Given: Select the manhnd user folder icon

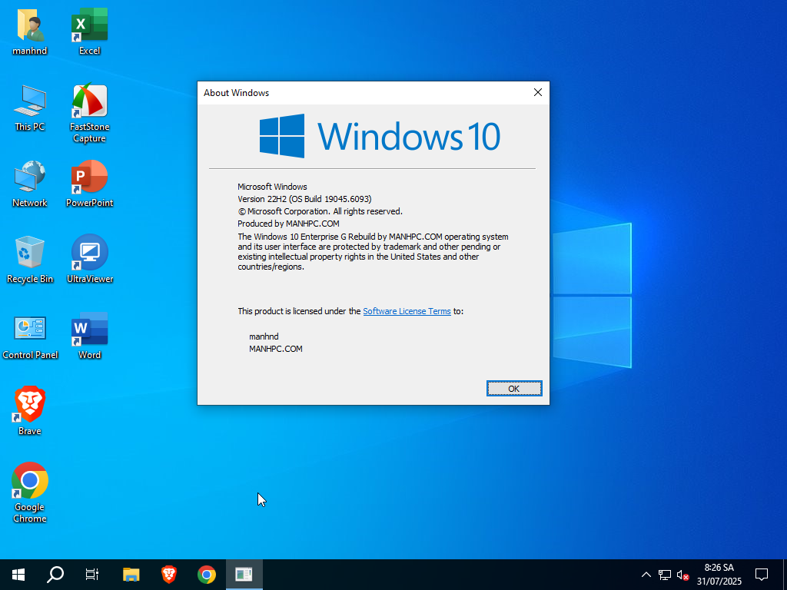Looking at the screenshot, I should pyautogui.click(x=30, y=26).
